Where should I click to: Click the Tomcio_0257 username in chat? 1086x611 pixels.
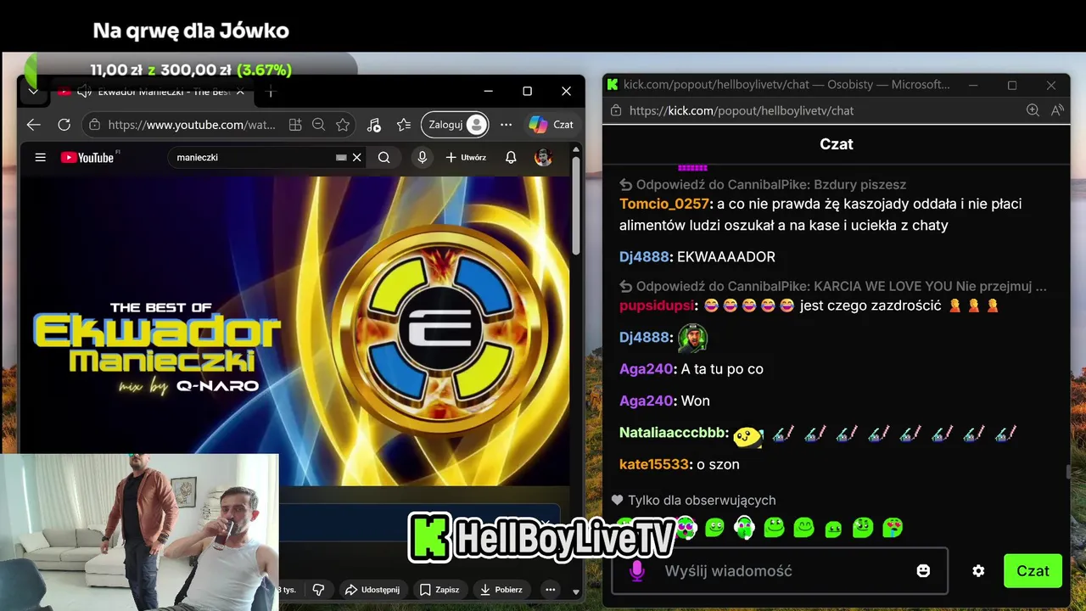coord(663,204)
